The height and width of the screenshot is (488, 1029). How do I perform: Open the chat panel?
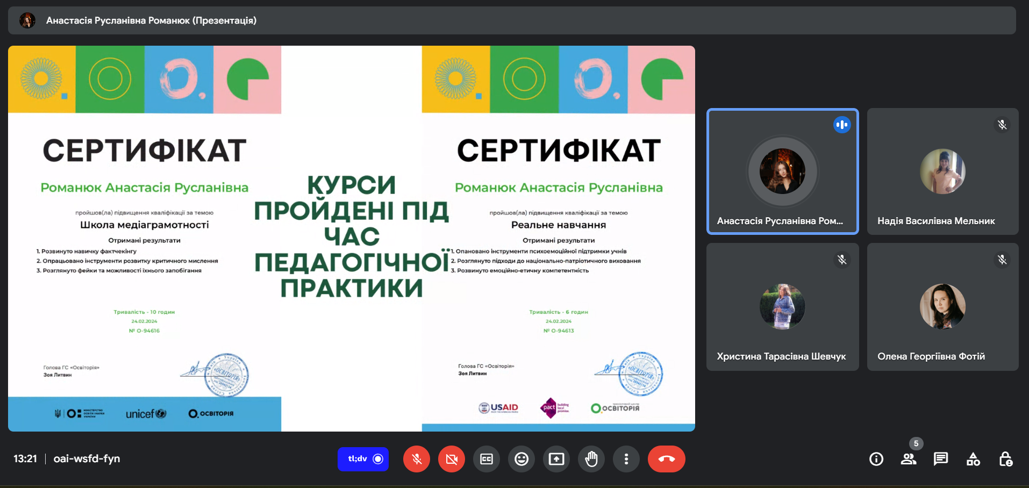(941, 459)
